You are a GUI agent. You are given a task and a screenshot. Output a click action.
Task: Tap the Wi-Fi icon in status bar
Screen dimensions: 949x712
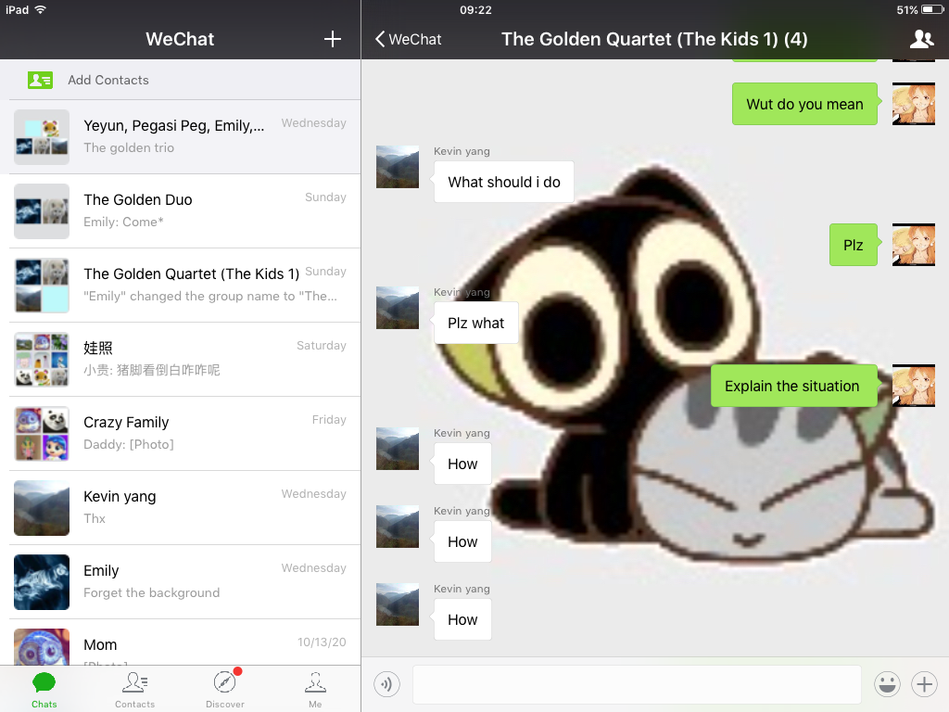tap(41, 9)
